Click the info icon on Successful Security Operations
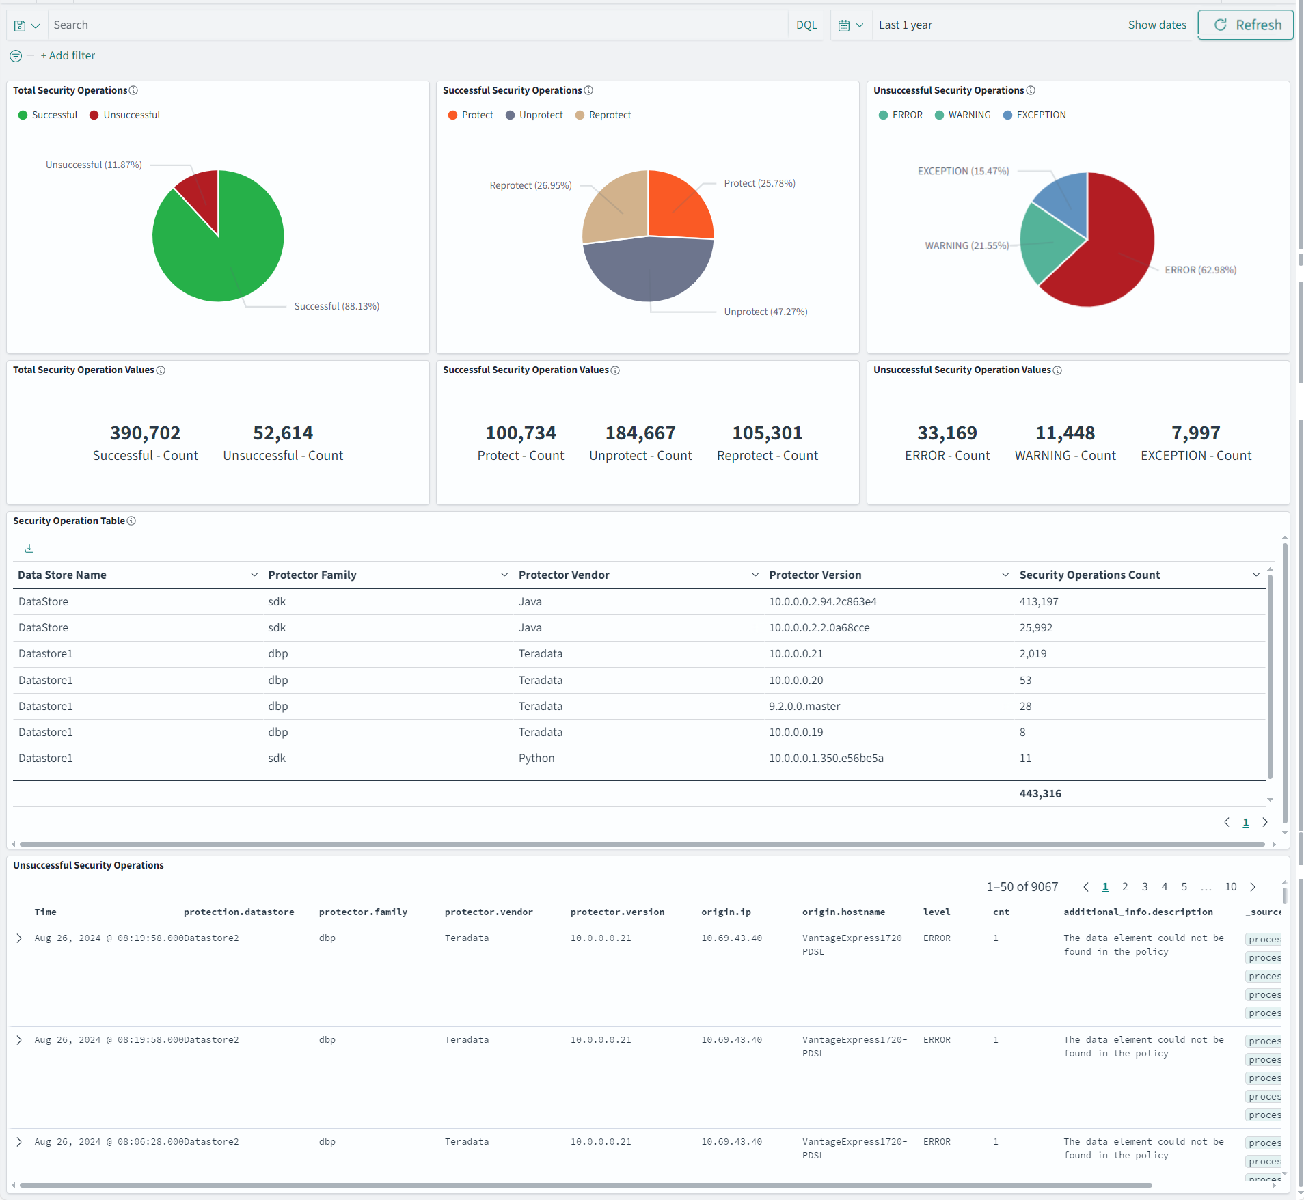The width and height of the screenshot is (1304, 1200). coord(588,90)
